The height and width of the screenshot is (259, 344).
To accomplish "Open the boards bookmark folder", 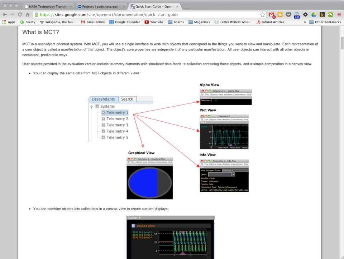I will 176,22.
